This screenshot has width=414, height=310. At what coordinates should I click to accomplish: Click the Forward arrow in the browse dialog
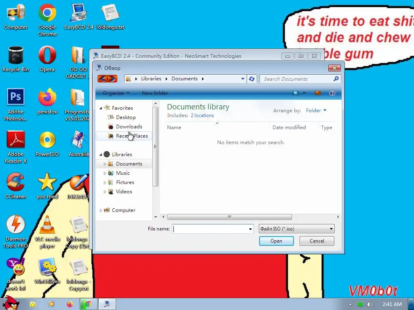[112, 79]
